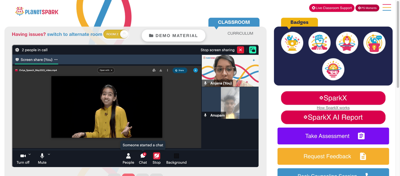Mute the microphone

coord(42,159)
